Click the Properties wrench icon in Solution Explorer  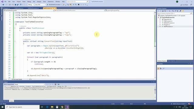[180, 11]
